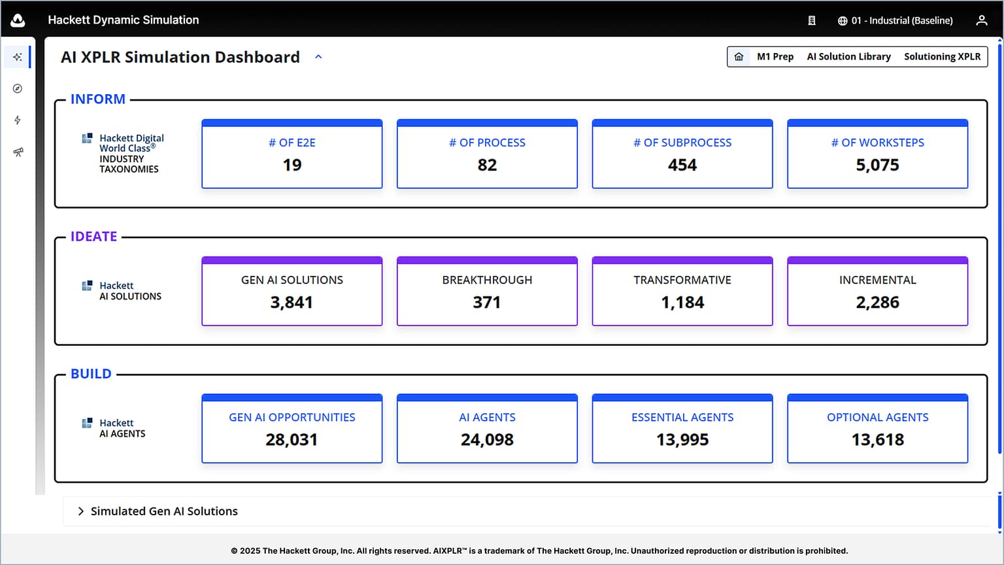Screen dimensions: 1004x565
Task: Click the globe icon beside Industrial Baseline
Action: click(x=843, y=21)
